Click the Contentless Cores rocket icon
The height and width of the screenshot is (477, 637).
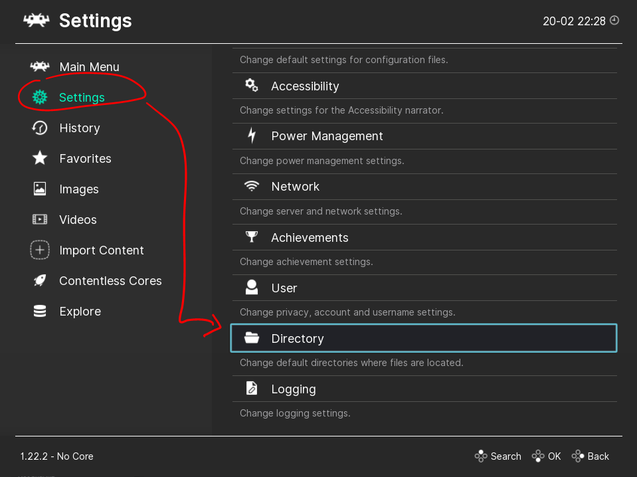coord(40,280)
